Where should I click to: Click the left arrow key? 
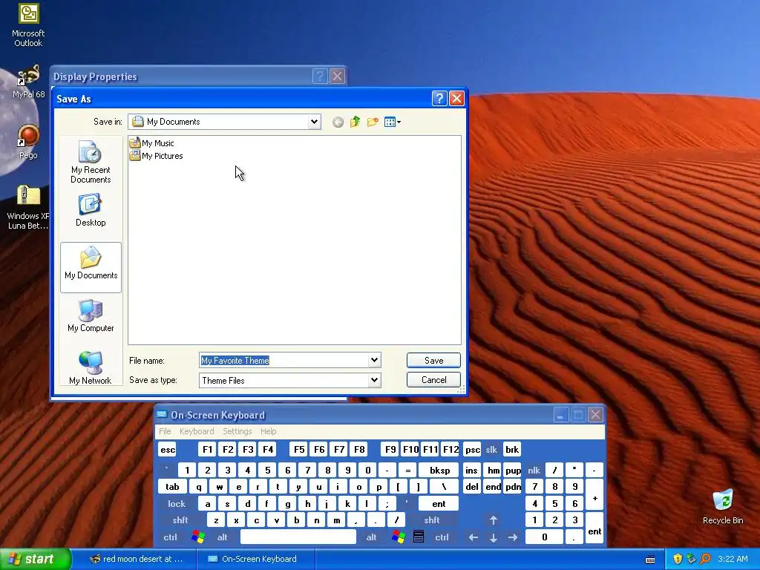(474, 537)
